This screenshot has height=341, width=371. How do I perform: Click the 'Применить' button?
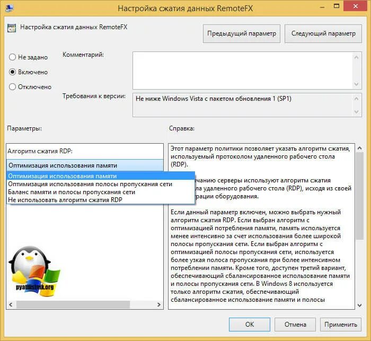[341, 325]
